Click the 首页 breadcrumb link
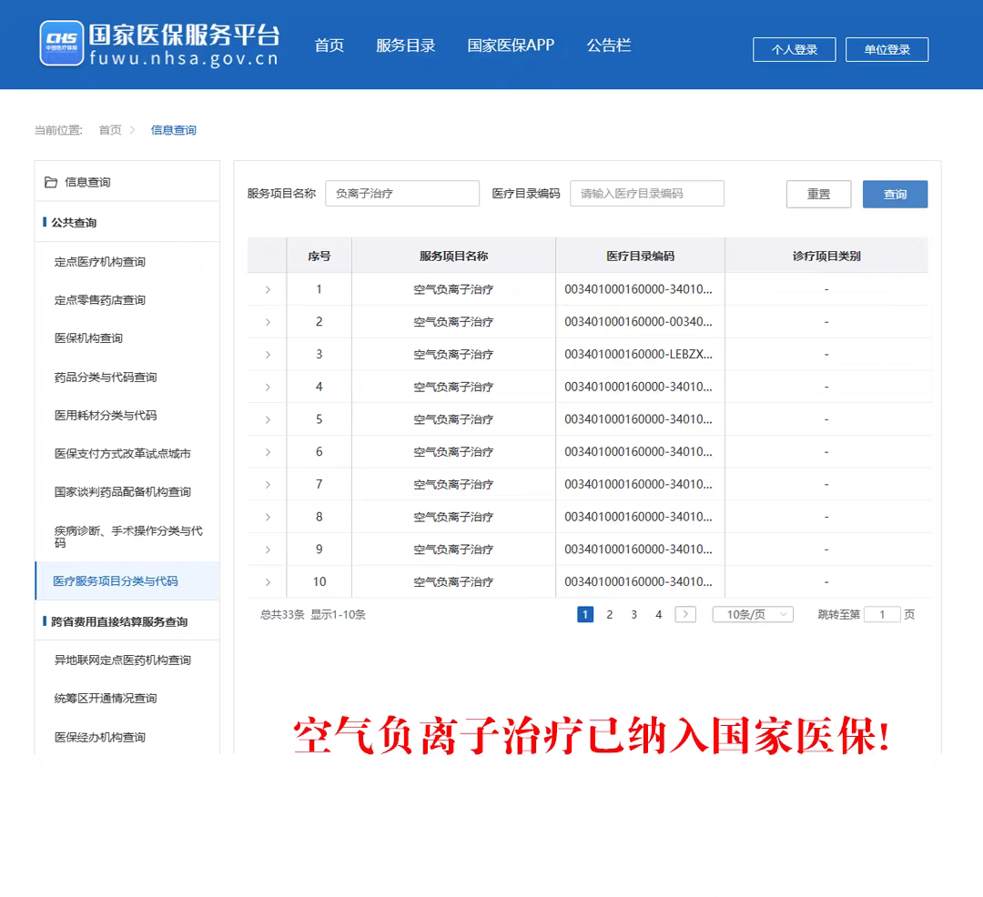The width and height of the screenshot is (983, 897). tap(110, 130)
